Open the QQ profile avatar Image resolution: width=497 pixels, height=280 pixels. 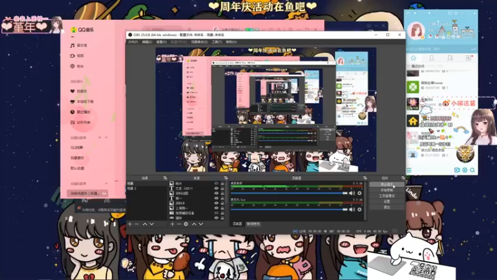pyautogui.click(x=416, y=30)
